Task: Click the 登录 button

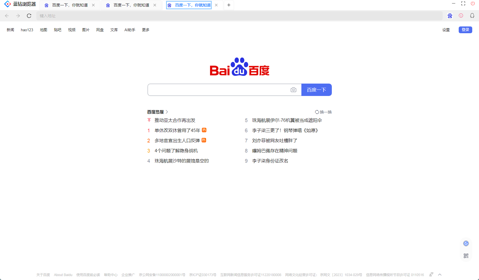Action: pyautogui.click(x=465, y=30)
